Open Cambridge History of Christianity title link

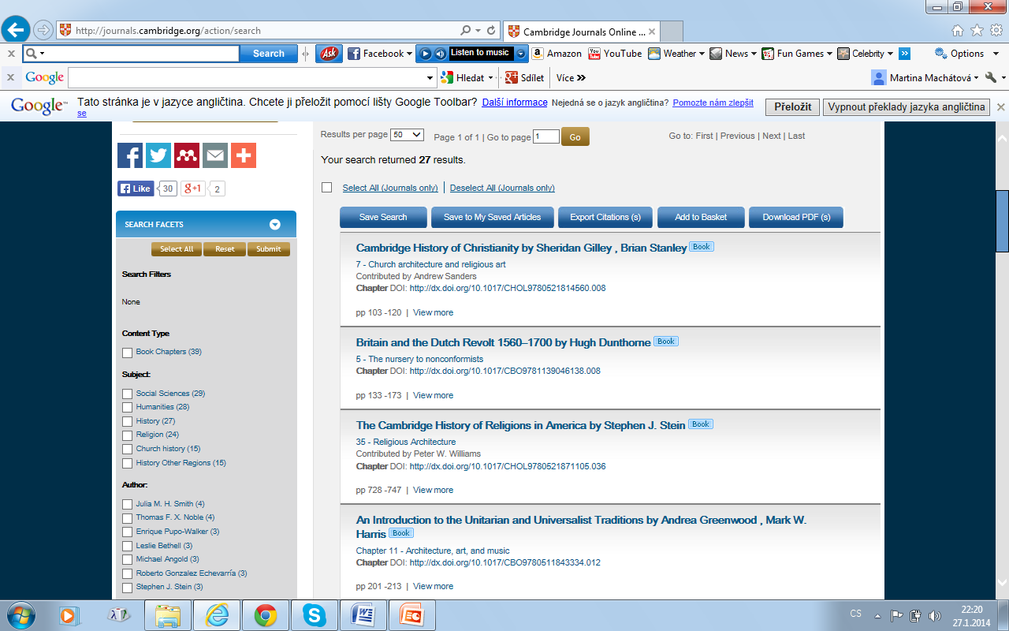click(x=521, y=248)
